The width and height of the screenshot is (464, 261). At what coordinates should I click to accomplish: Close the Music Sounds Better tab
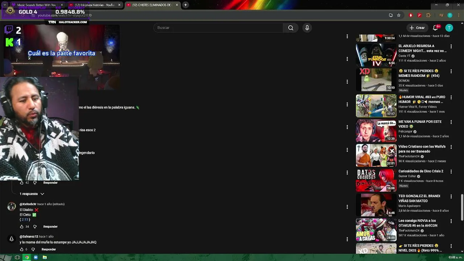pos(62,5)
